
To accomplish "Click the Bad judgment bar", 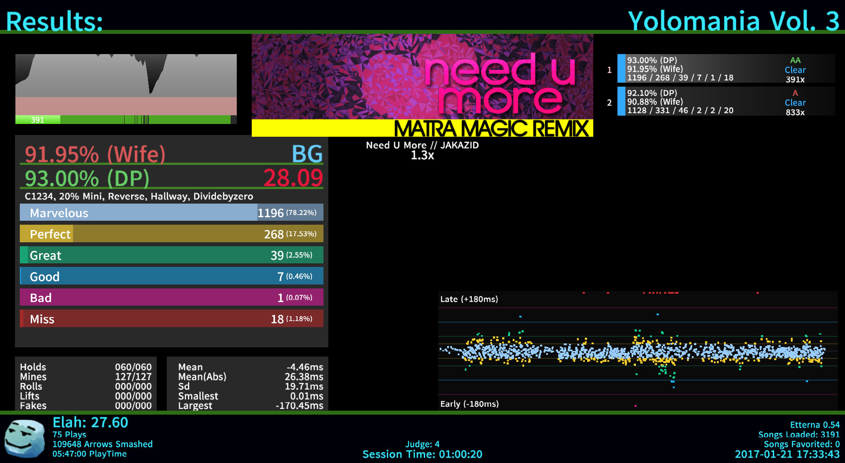I will (x=171, y=298).
